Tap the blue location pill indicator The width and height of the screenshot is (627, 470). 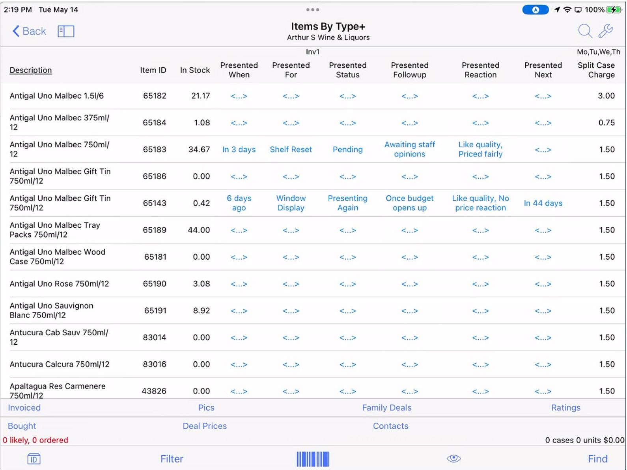tap(535, 9)
